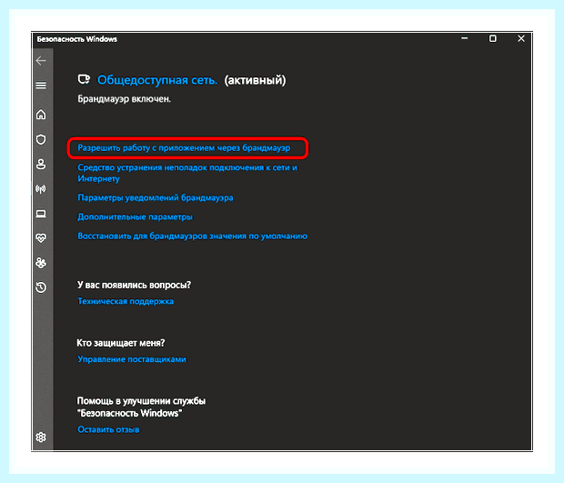Open Техническая поддержка link
The image size is (564, 483).
pyautogui.click(x=126, y=301)
